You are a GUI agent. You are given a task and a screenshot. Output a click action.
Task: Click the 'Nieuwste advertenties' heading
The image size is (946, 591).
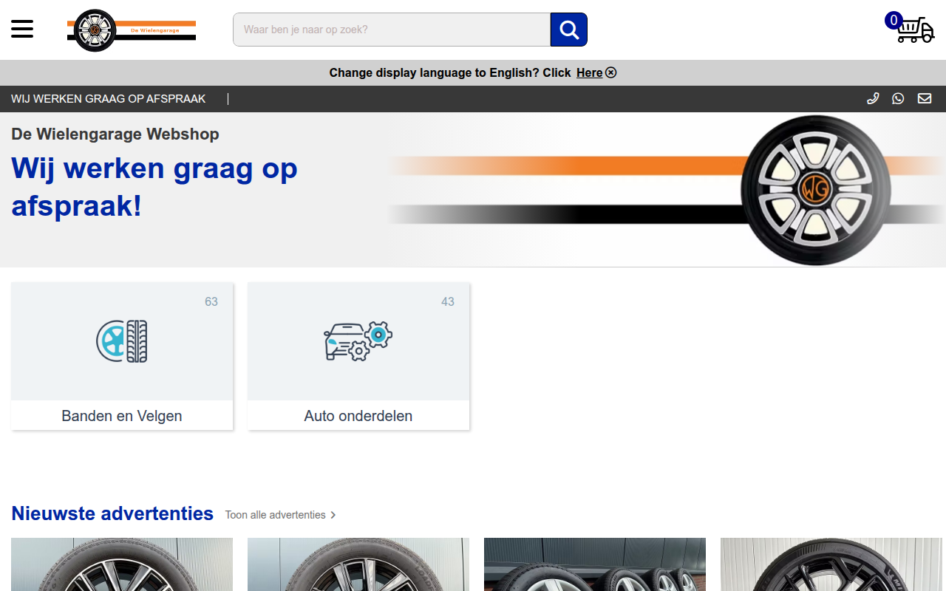[112, 513]
